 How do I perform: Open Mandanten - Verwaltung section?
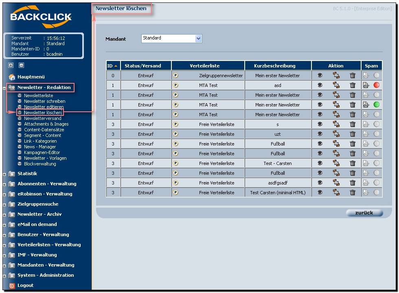[x=46, y=265]
